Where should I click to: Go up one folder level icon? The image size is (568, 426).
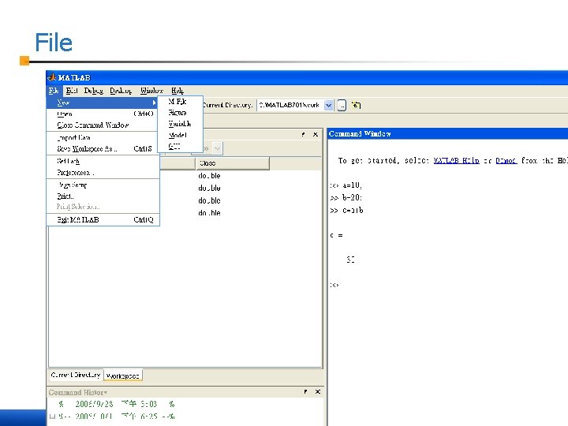coord(356,105)
